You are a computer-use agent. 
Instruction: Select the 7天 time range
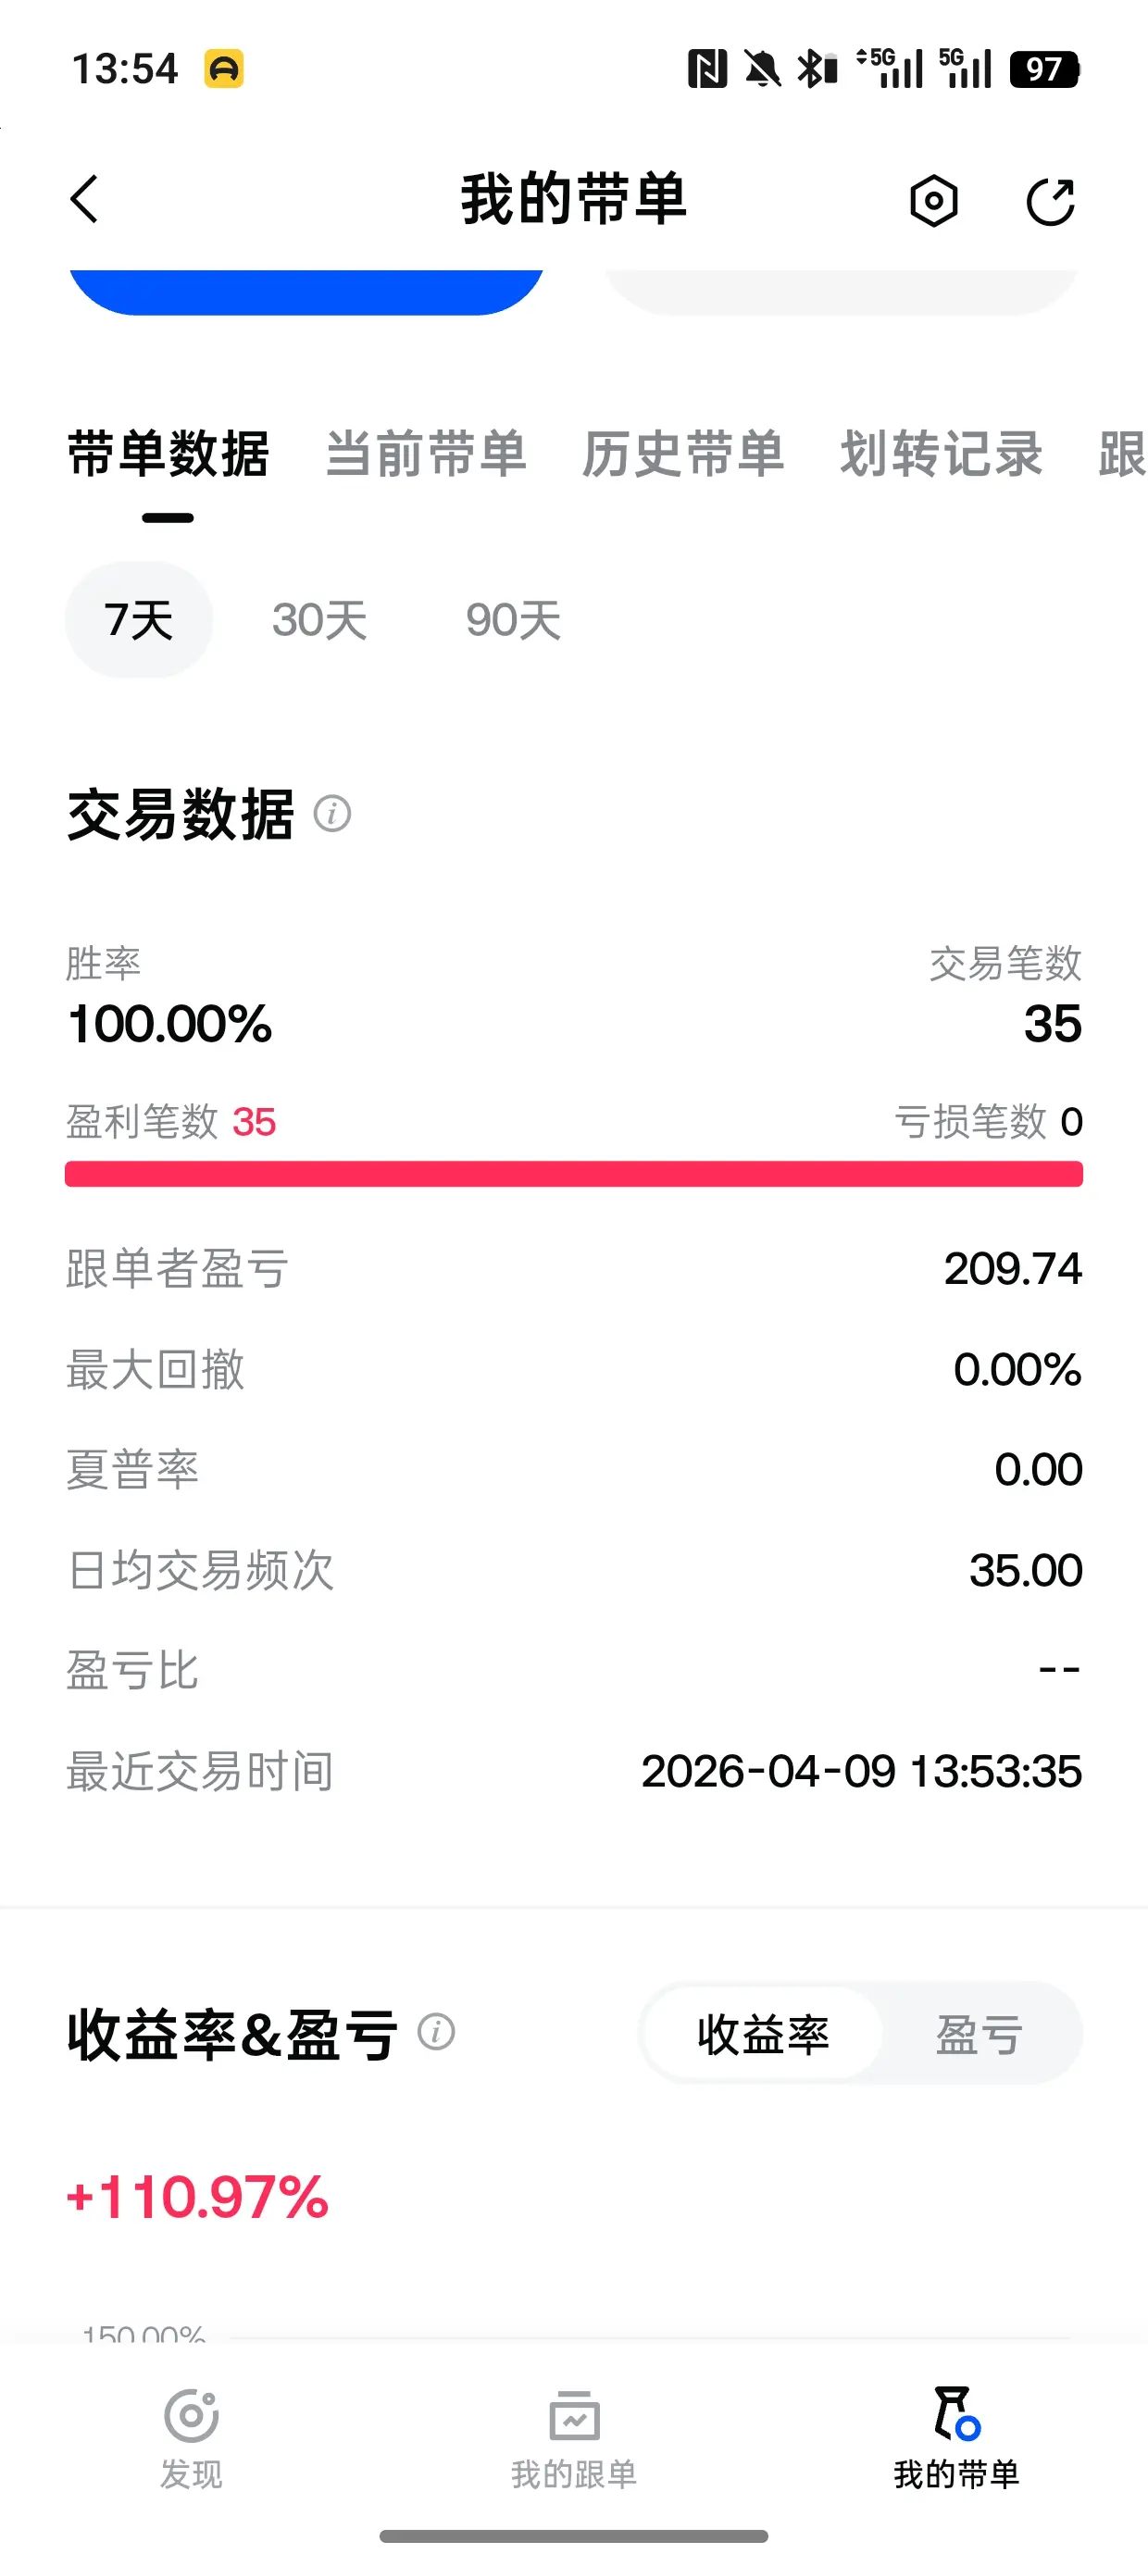(x=139, y=619)
